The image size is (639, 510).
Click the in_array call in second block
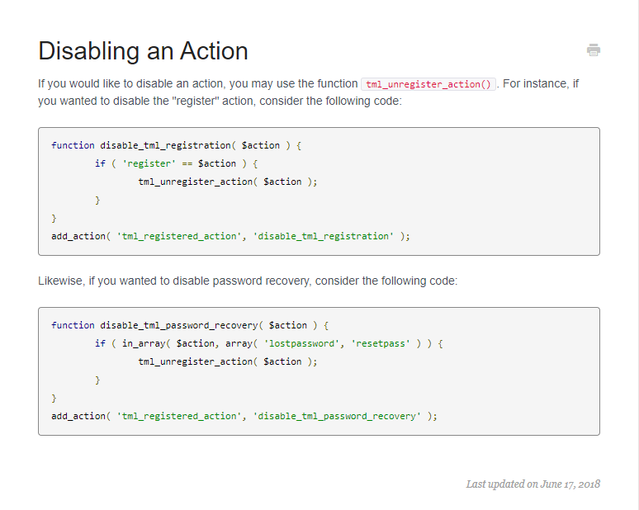(140, 343)
